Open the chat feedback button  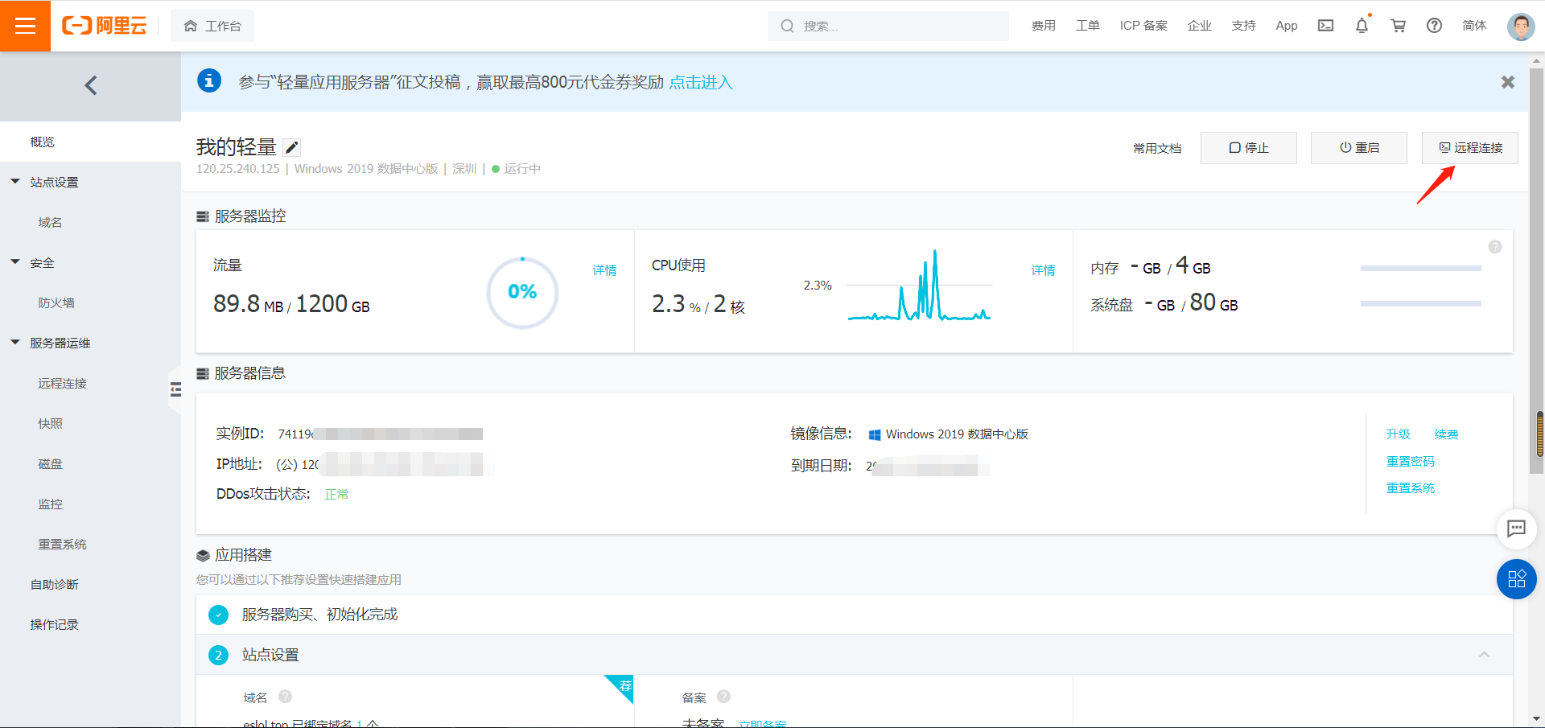coord(1516,529)
